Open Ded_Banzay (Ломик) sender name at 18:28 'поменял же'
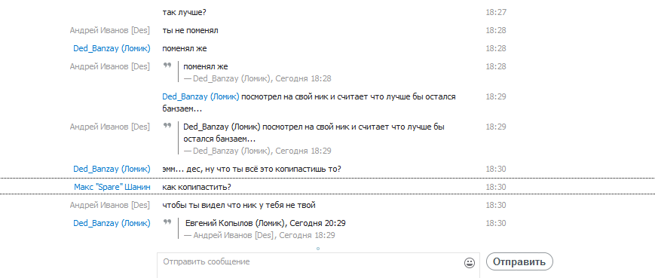Viewport: 655px width, 278px height. pos(112,48)
